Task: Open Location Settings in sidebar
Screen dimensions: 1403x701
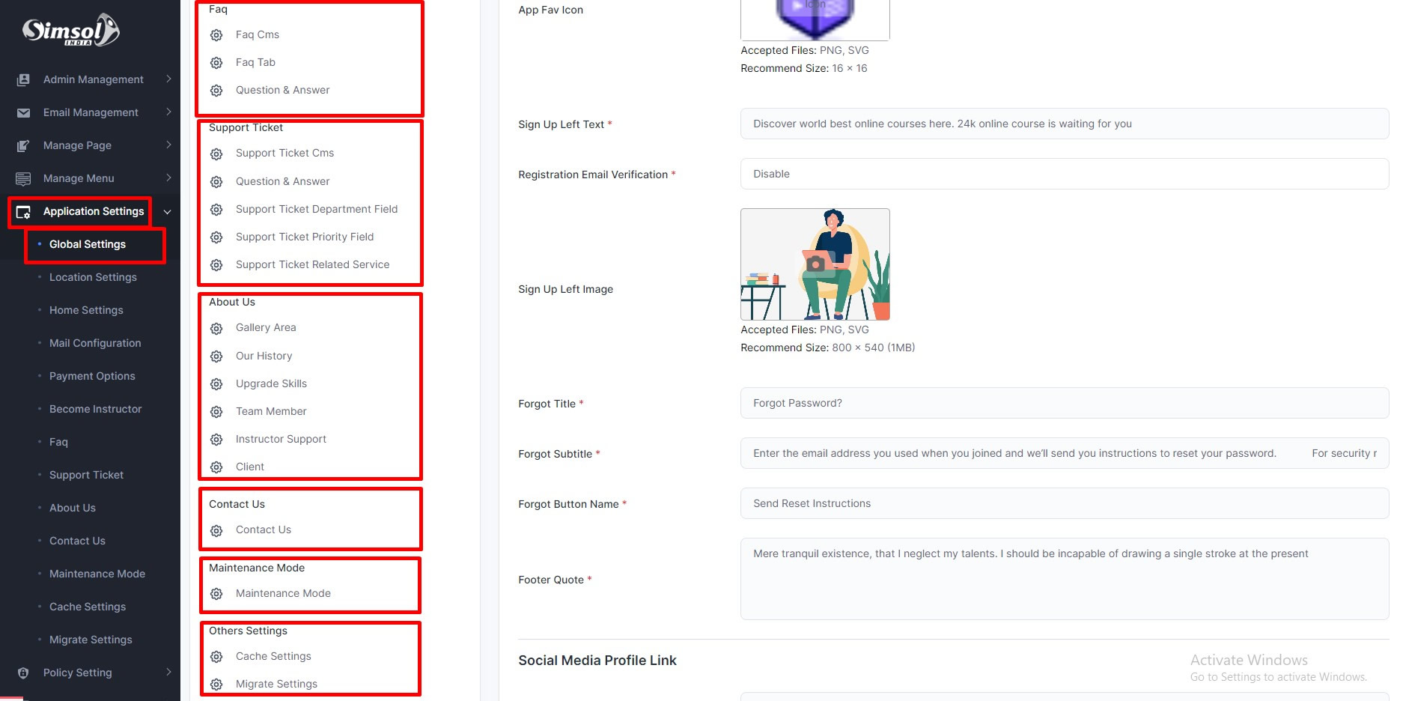Action: pyautogui.click(x=93, y=277)
